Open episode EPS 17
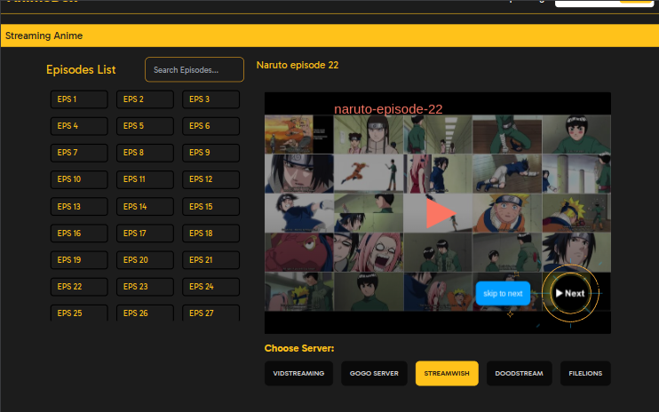 [145, 234]
